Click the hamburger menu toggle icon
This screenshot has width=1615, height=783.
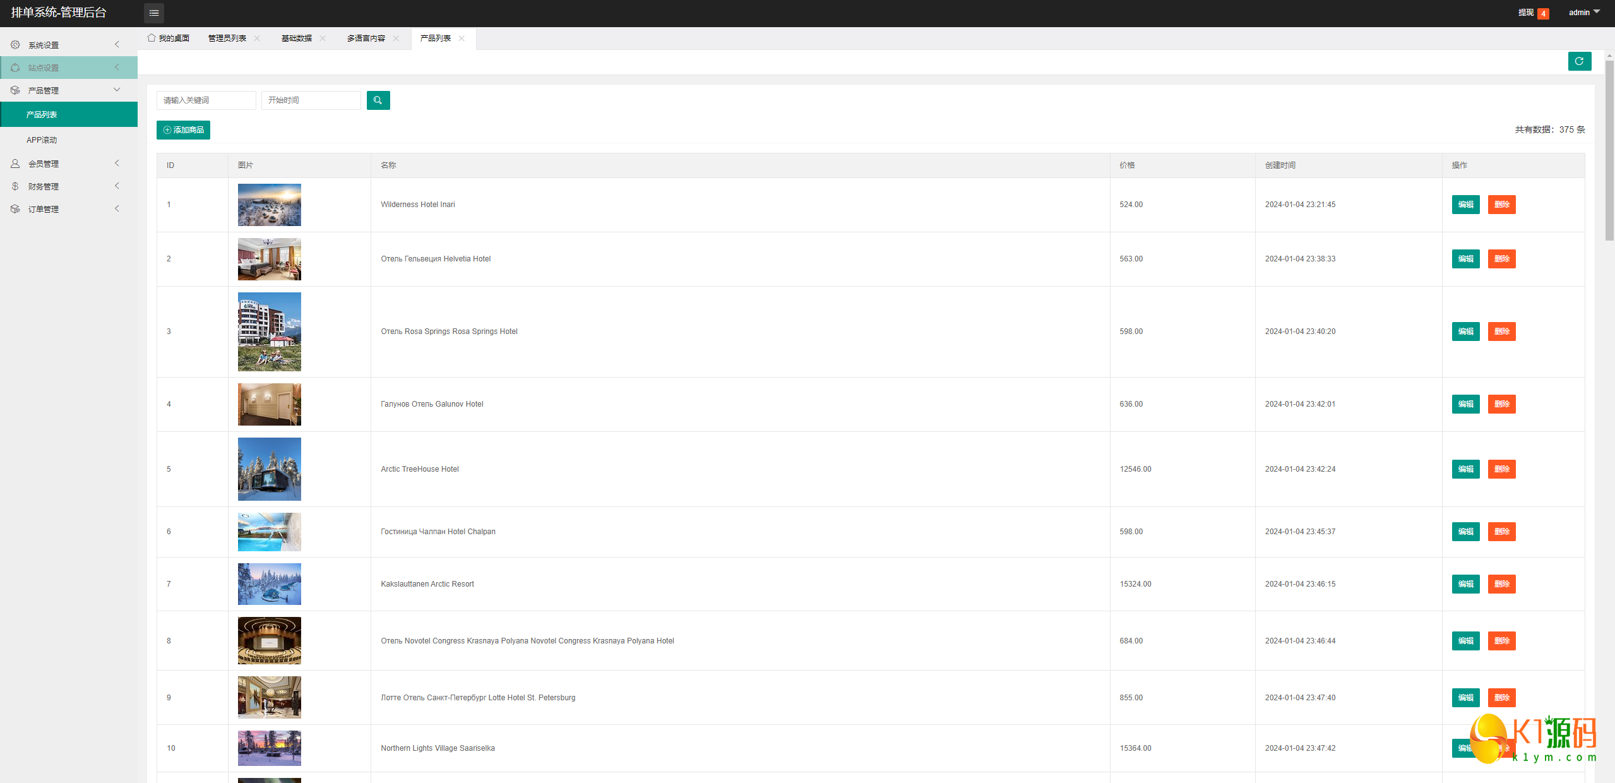click(x=153, y=13)
